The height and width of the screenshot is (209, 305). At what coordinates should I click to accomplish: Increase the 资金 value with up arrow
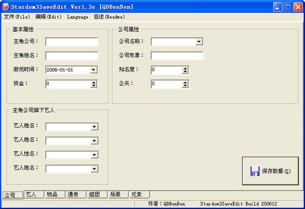(x=94, y=82)
